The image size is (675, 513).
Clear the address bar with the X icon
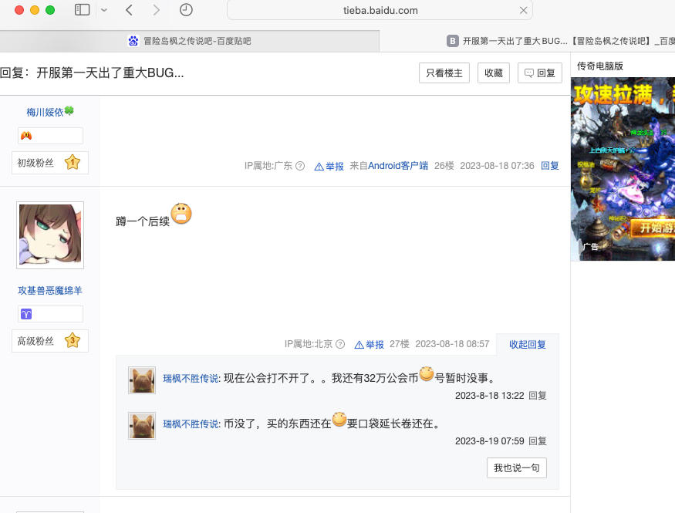524,11
